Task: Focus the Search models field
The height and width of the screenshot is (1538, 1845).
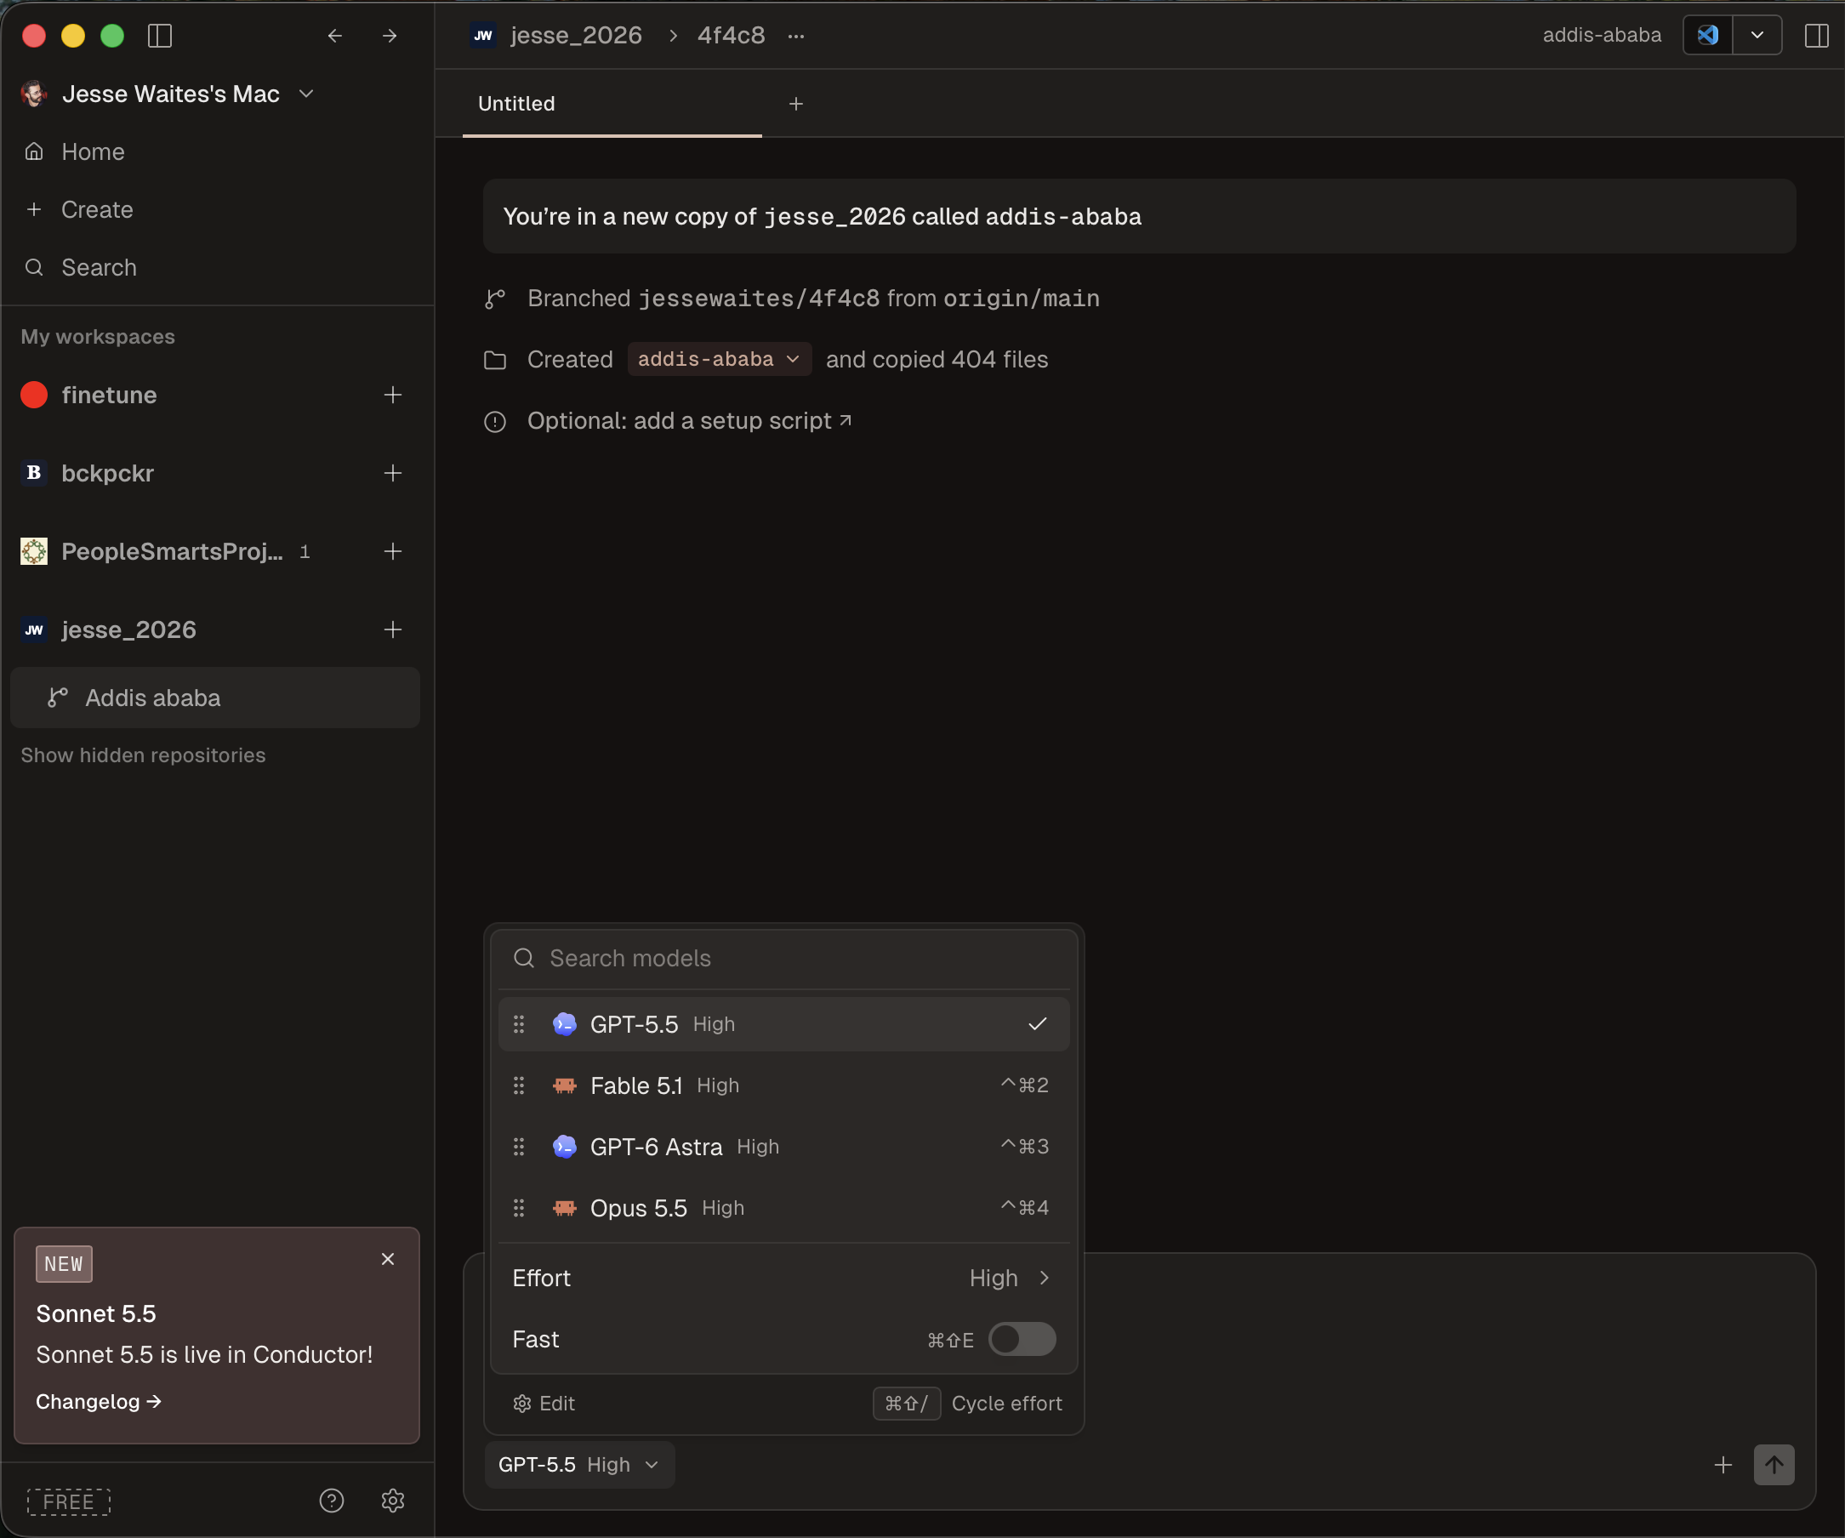Action: tap(783, 958)
